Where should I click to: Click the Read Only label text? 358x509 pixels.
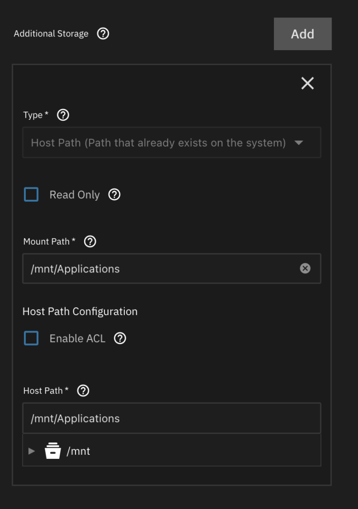(75, 195)
